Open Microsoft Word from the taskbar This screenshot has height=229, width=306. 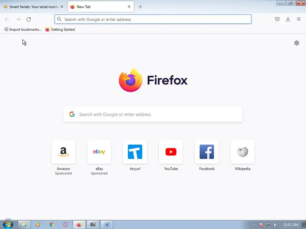[x=107, y=225]
